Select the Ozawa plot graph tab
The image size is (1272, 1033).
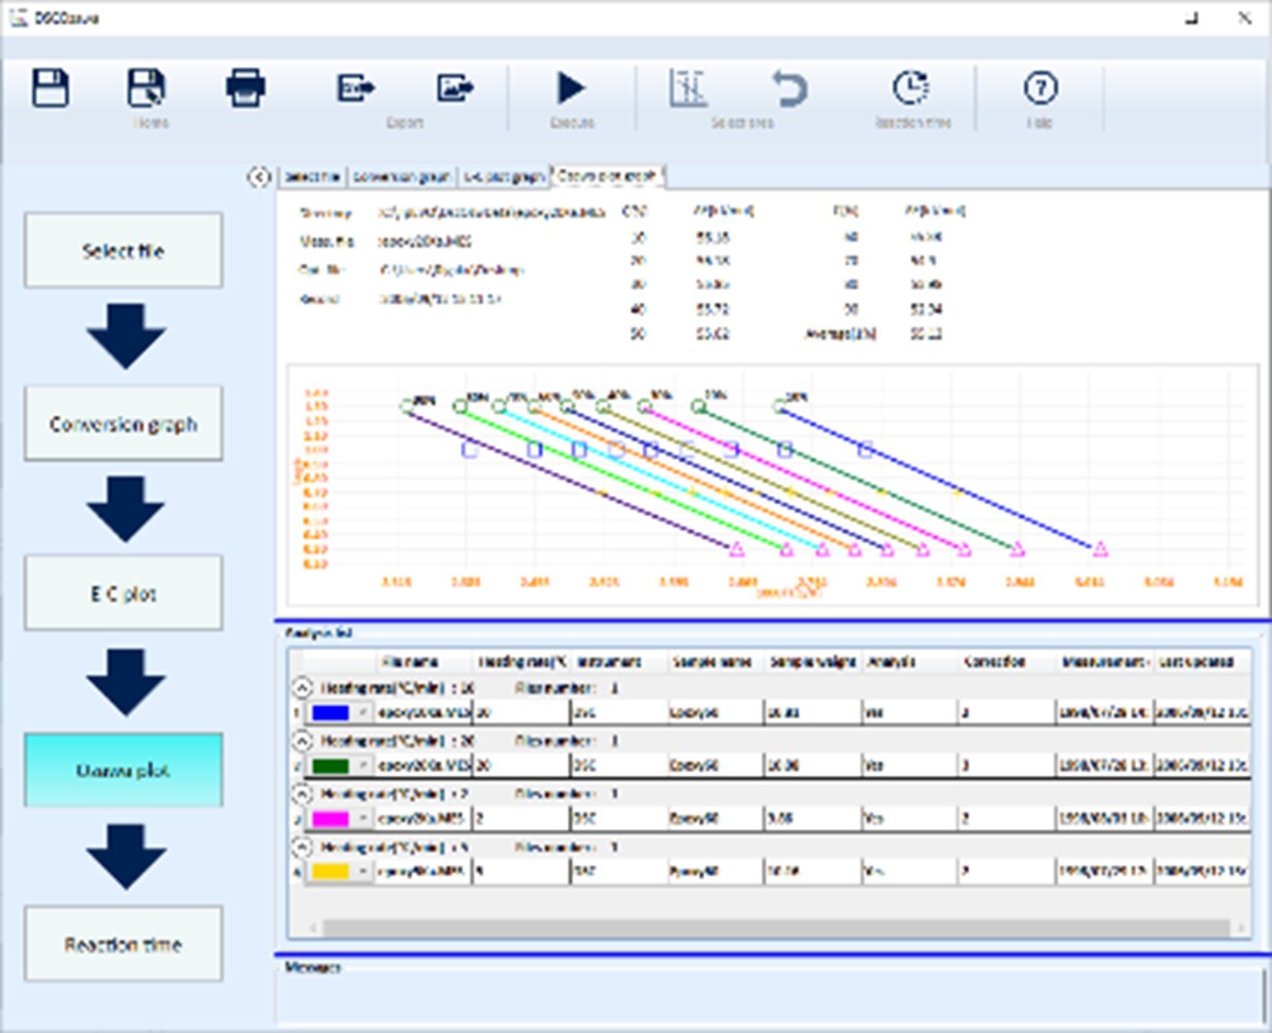click(x=607, y=175)
